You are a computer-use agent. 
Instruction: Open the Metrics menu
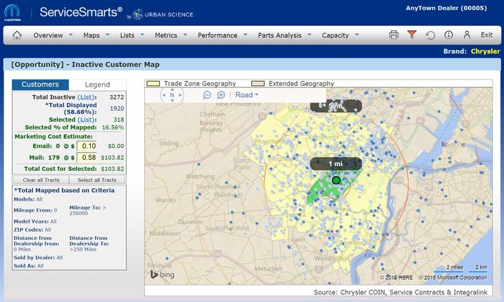point(166,35)
